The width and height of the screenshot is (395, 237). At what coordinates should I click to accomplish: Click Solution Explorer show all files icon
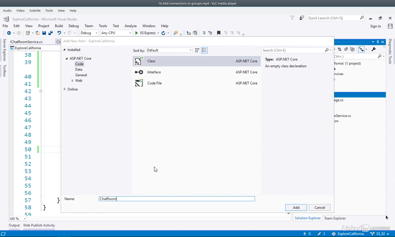tap(352, 49)
